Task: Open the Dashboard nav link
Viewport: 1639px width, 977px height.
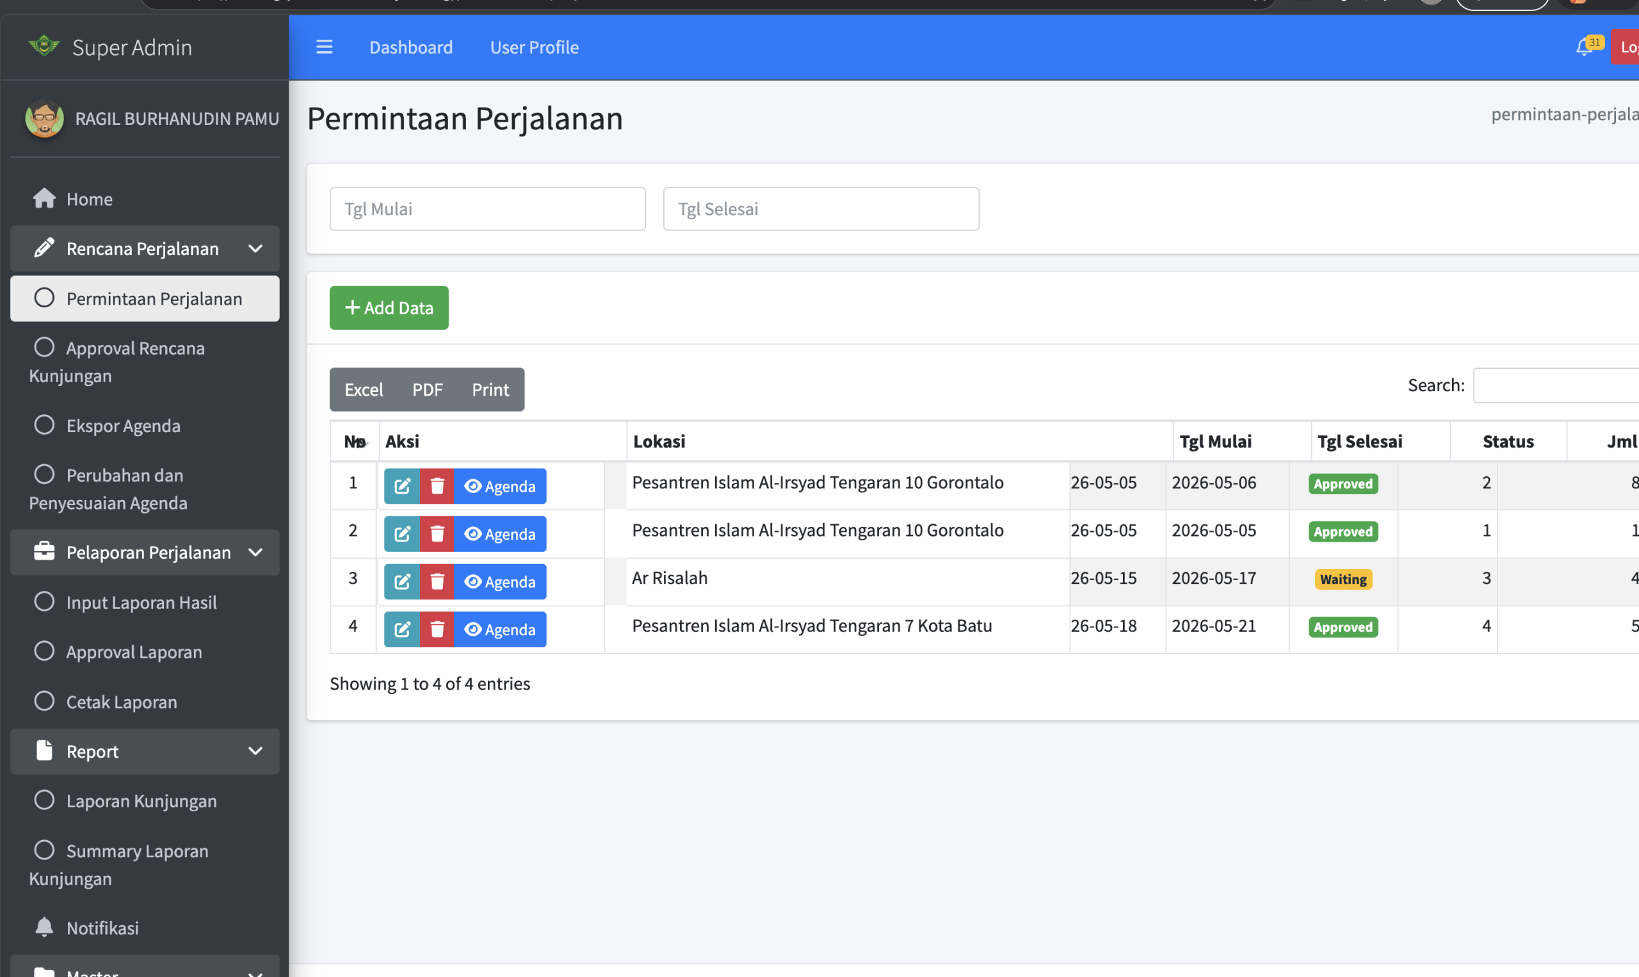Action: click(x=411, y=47)
